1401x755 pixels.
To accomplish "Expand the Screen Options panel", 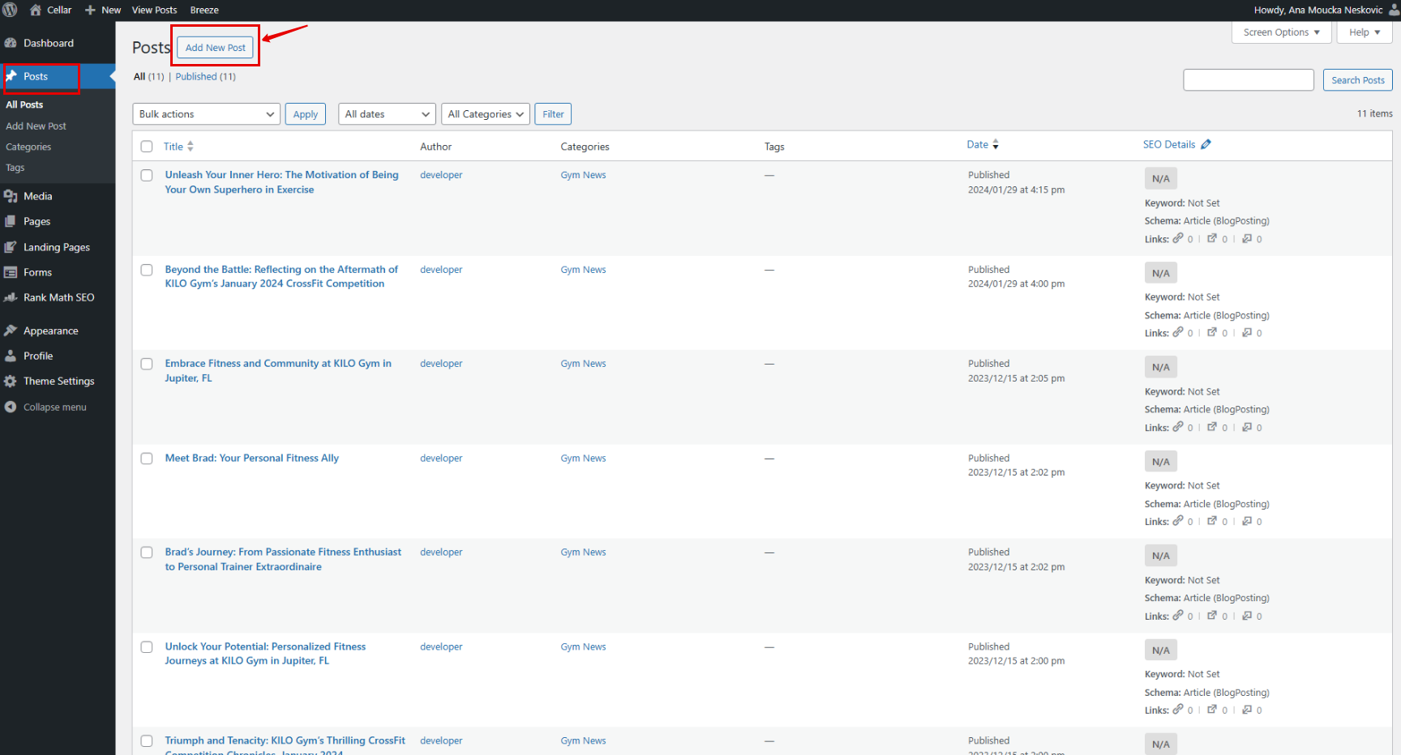I will [x=1281, y=32].
